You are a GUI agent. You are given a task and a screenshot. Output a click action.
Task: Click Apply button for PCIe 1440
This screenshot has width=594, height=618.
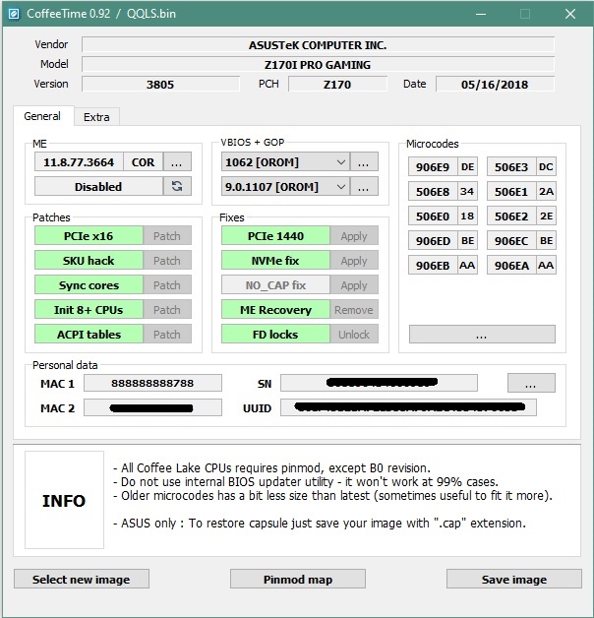pos(354,236)
